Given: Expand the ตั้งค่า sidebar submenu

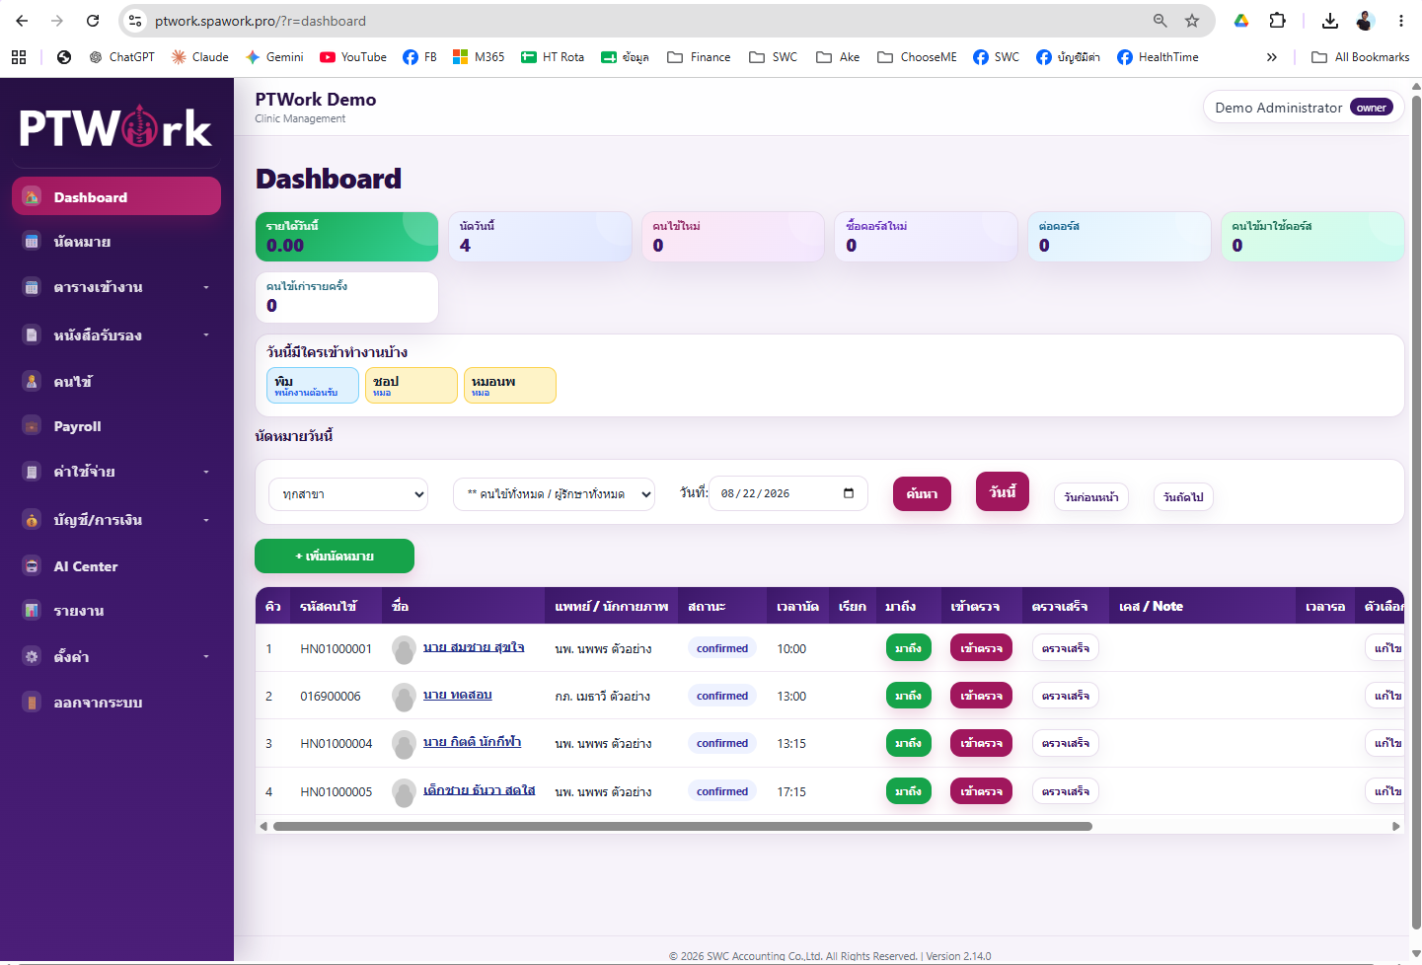Looking at the screenshot, I should [206, 656].
